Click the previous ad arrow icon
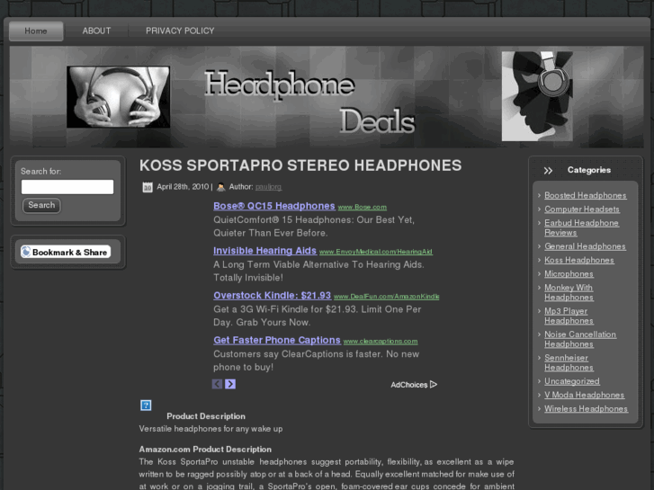The width and height of the screenshot is (654, 490). click(x=217, y=384)
